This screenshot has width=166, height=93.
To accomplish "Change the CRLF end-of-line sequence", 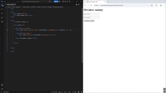I will coord(69,92).
